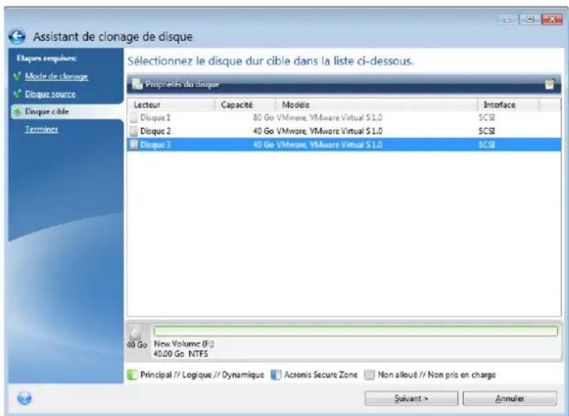
Task: Click the green arrow beside Disque cible
Action: [x=17, y=111]
